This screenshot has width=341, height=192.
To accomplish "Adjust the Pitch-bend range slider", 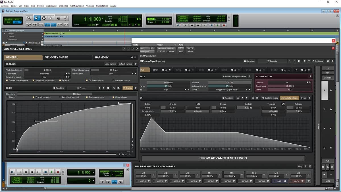I will (x=47, y=70).
